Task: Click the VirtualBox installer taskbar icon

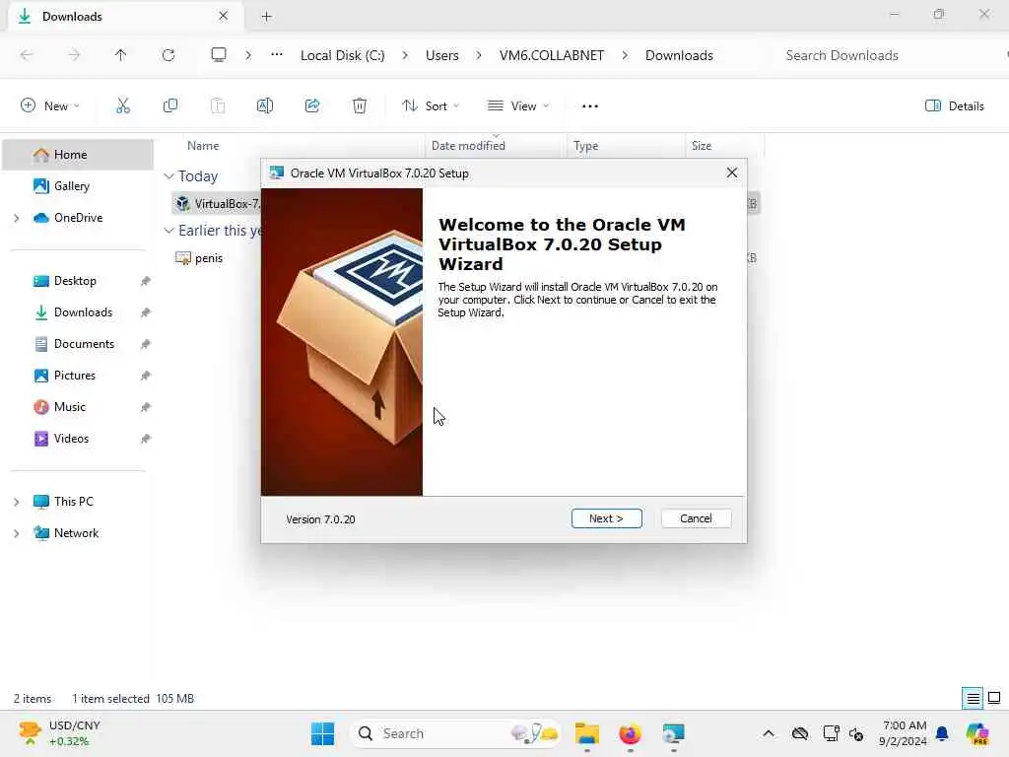Action: (673, 733)
